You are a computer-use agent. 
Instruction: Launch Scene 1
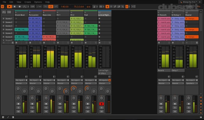[x=4, y=18]
